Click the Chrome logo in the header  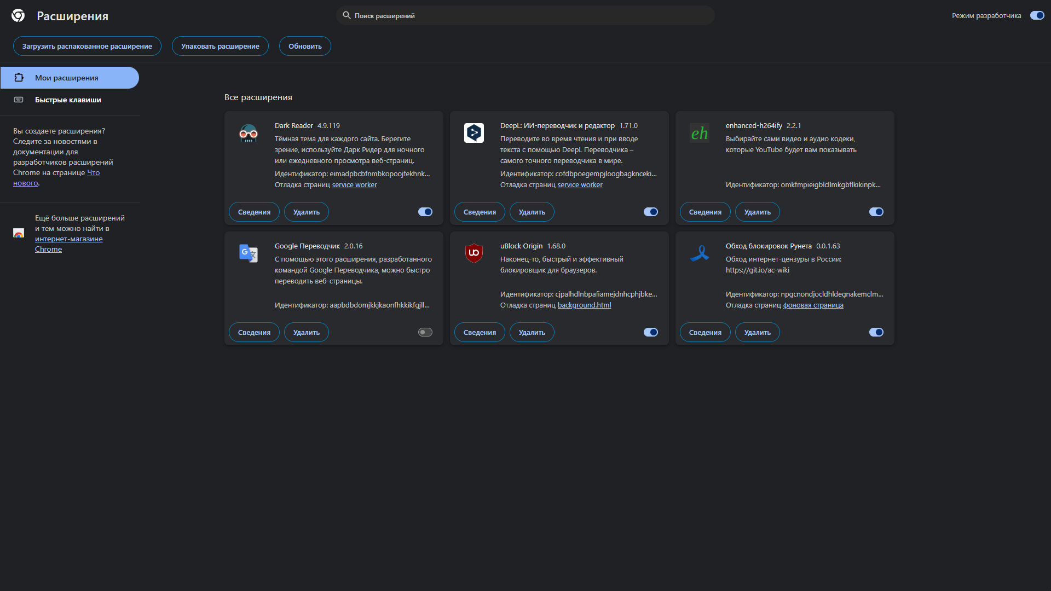pyautogui.click(x=18, y=16)
